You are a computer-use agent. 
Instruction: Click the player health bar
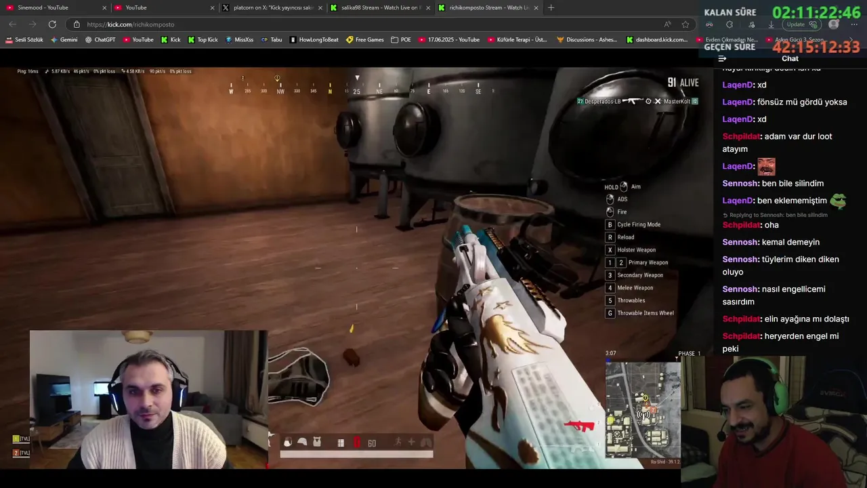[x=356, y=454]
